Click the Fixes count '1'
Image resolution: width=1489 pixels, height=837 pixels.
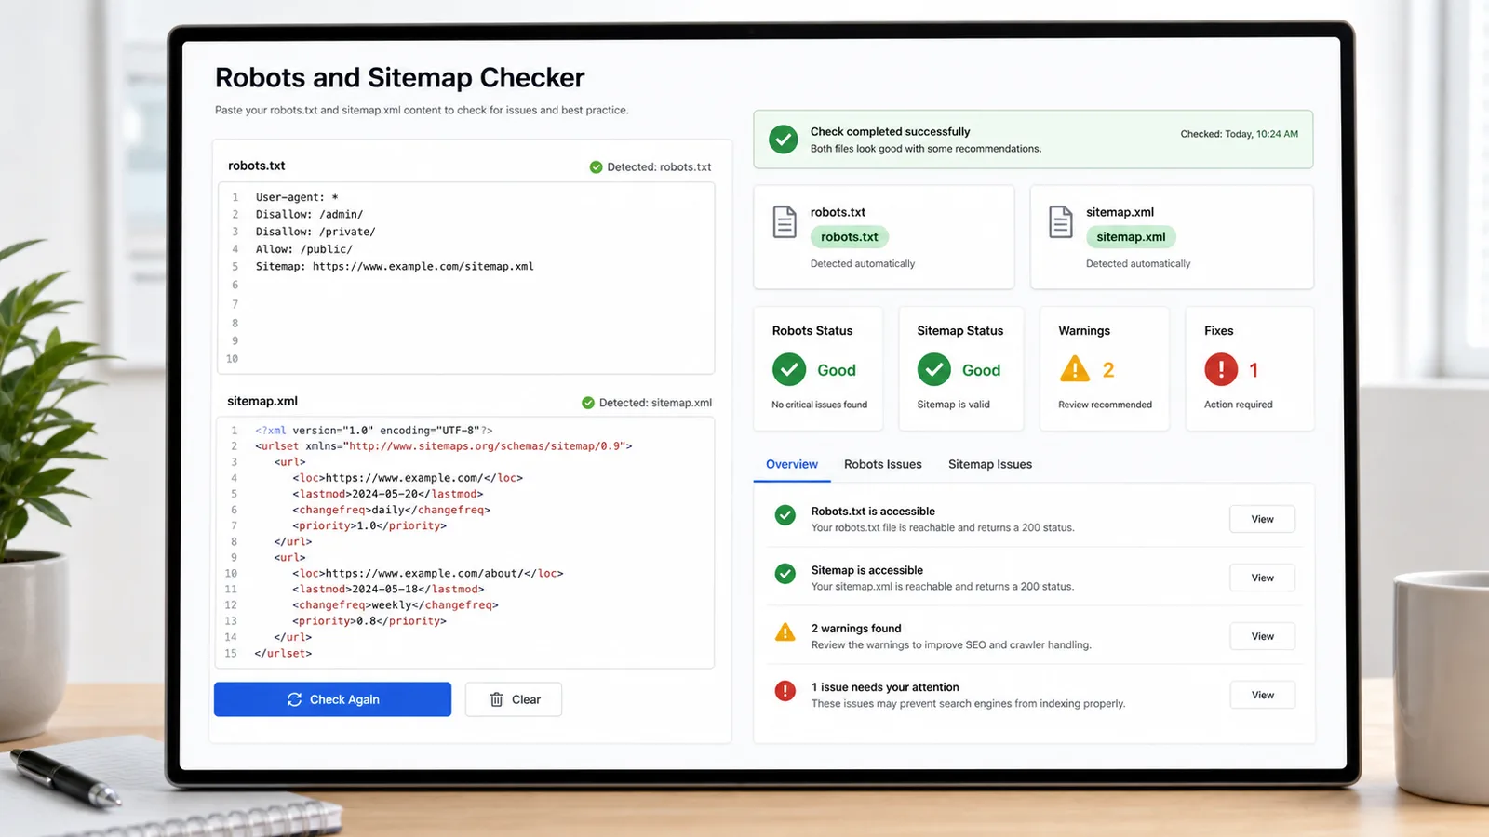1254,370
